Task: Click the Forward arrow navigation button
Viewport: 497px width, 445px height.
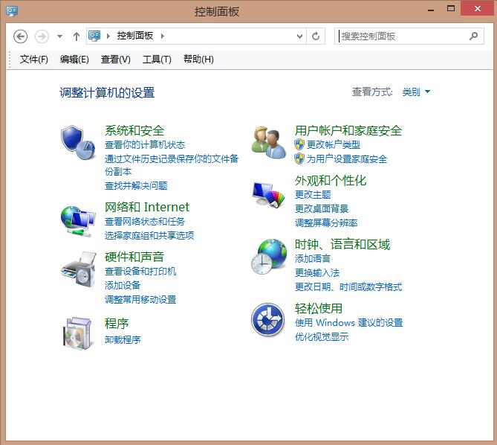Action: pos(42,36)
